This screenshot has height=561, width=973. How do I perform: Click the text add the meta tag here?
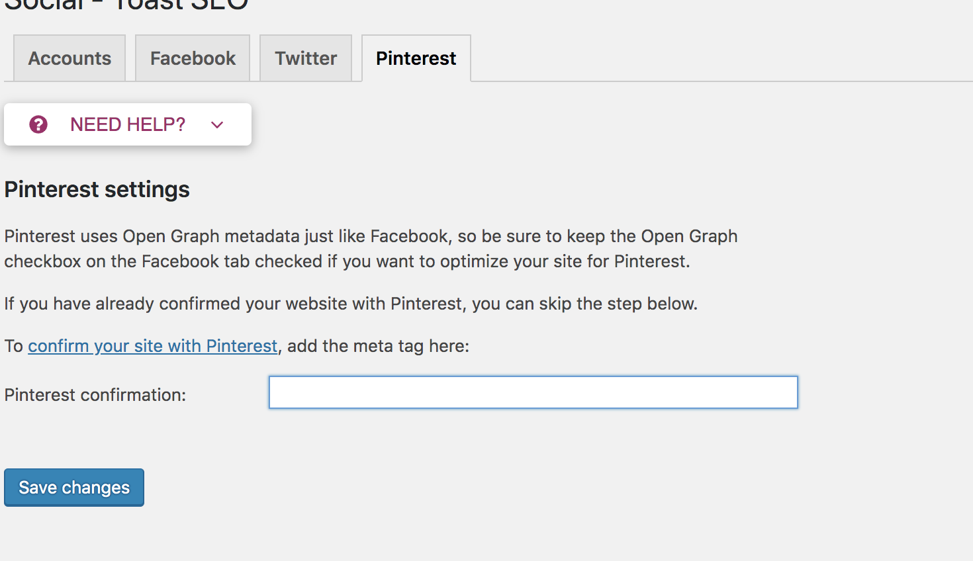pyautogui.click(x=378, y=346)
